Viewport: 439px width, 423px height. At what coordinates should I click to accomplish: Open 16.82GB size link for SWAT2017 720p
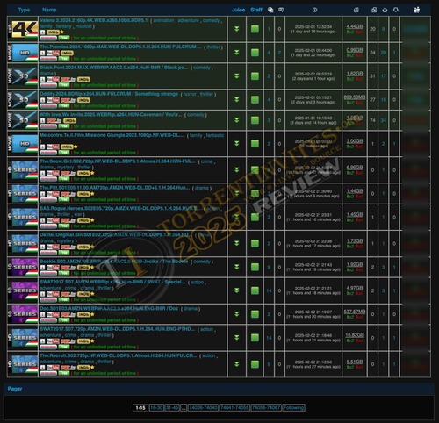(355, 335)
